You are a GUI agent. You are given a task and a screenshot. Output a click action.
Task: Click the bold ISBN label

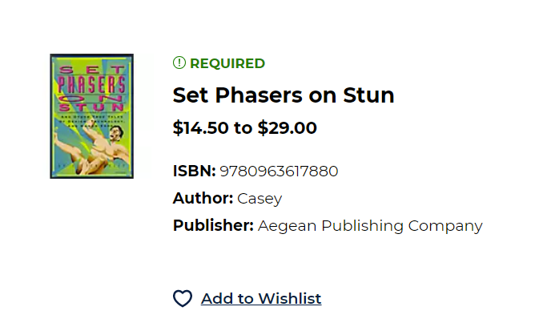pos(194,171)
